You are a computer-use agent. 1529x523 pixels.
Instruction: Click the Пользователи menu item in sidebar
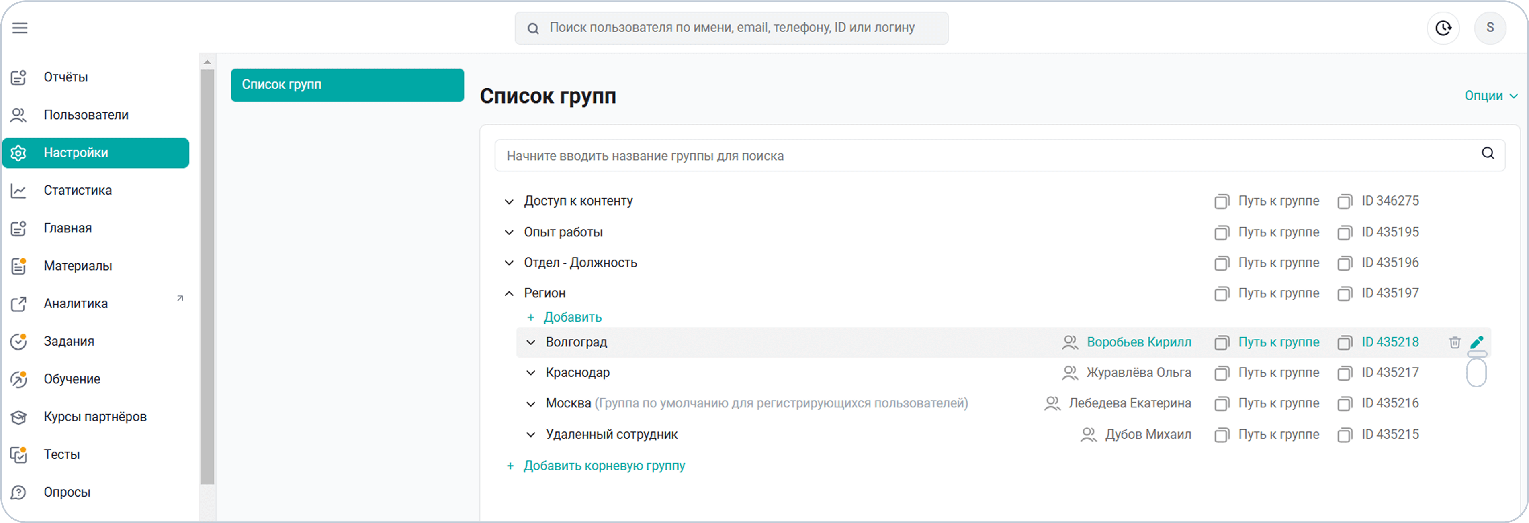point(87,115)
